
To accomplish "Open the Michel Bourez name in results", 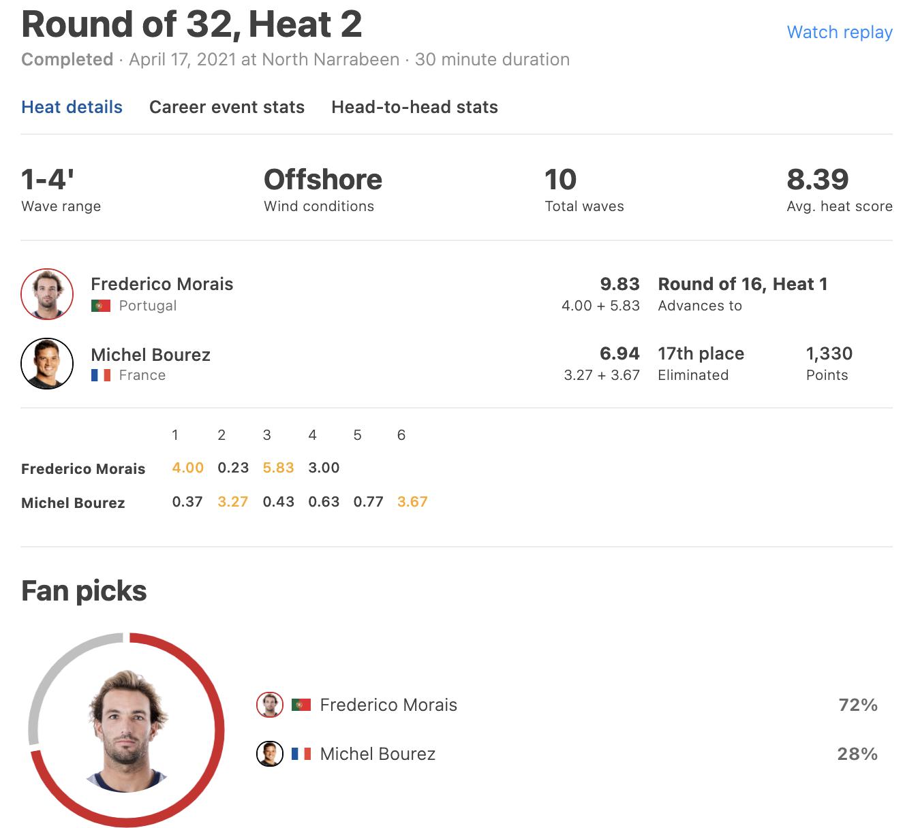I will [151, 355].
